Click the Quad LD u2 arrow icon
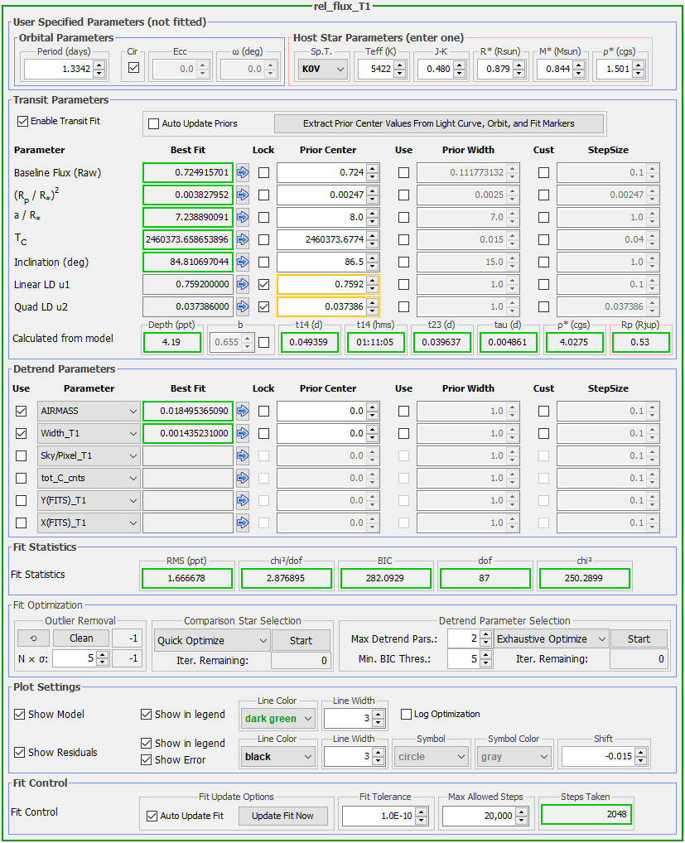Screen dimensions: 685x843 [x=243, y=306]
